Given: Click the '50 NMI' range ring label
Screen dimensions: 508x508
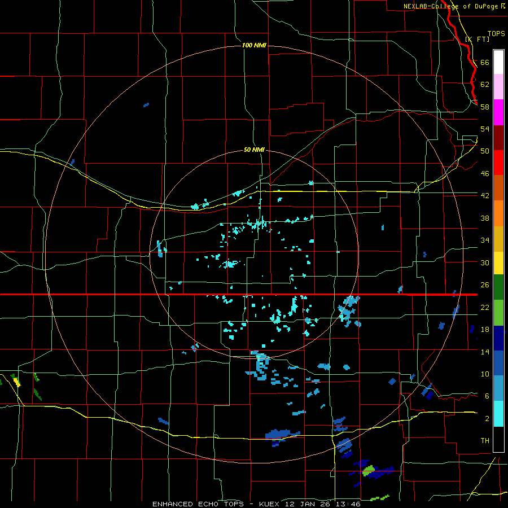Looking at the screenshot, I should tap(254, 150).
